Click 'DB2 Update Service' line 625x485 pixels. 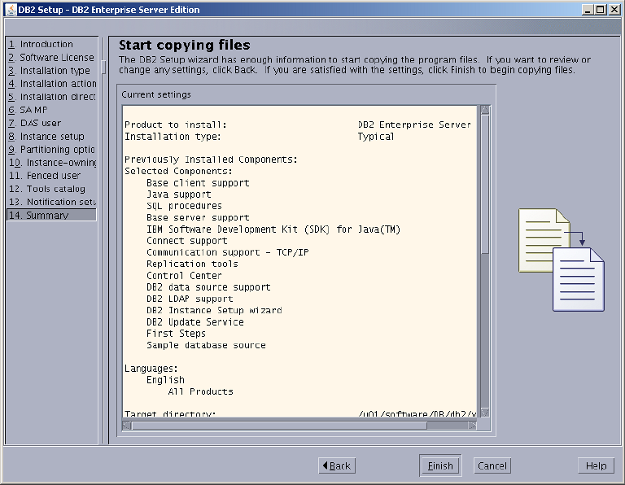[195, 321]
